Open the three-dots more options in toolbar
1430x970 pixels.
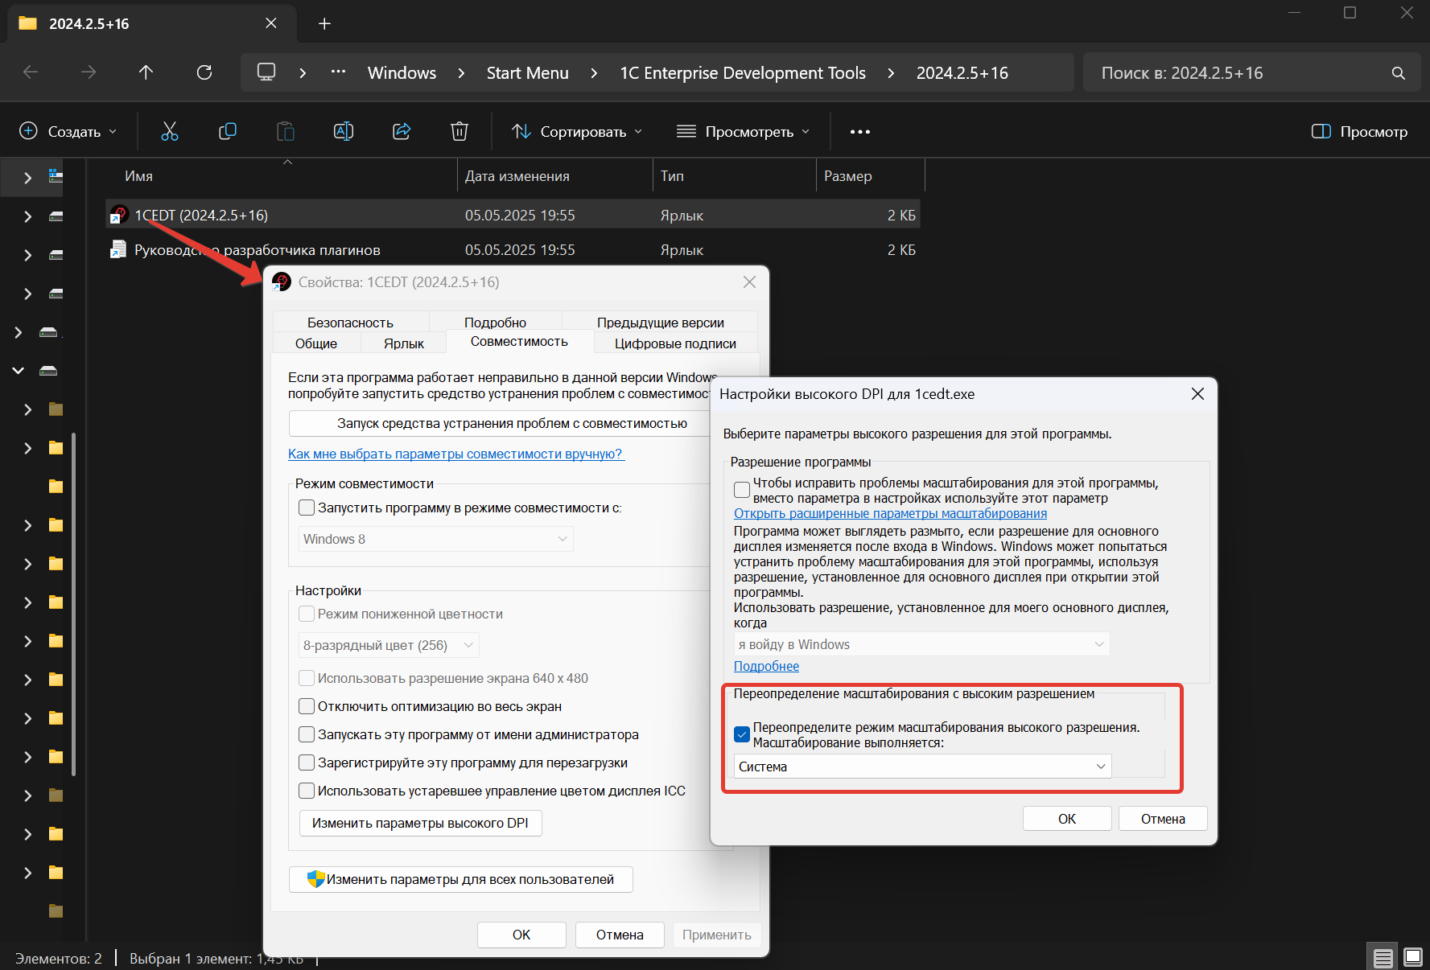click(x=860, y=131)
